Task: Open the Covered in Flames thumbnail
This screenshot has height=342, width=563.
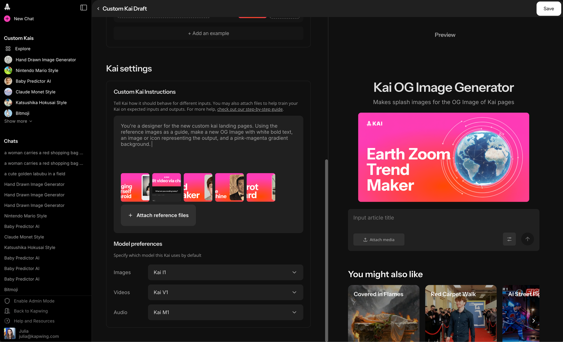Action: tap(383, 313)
